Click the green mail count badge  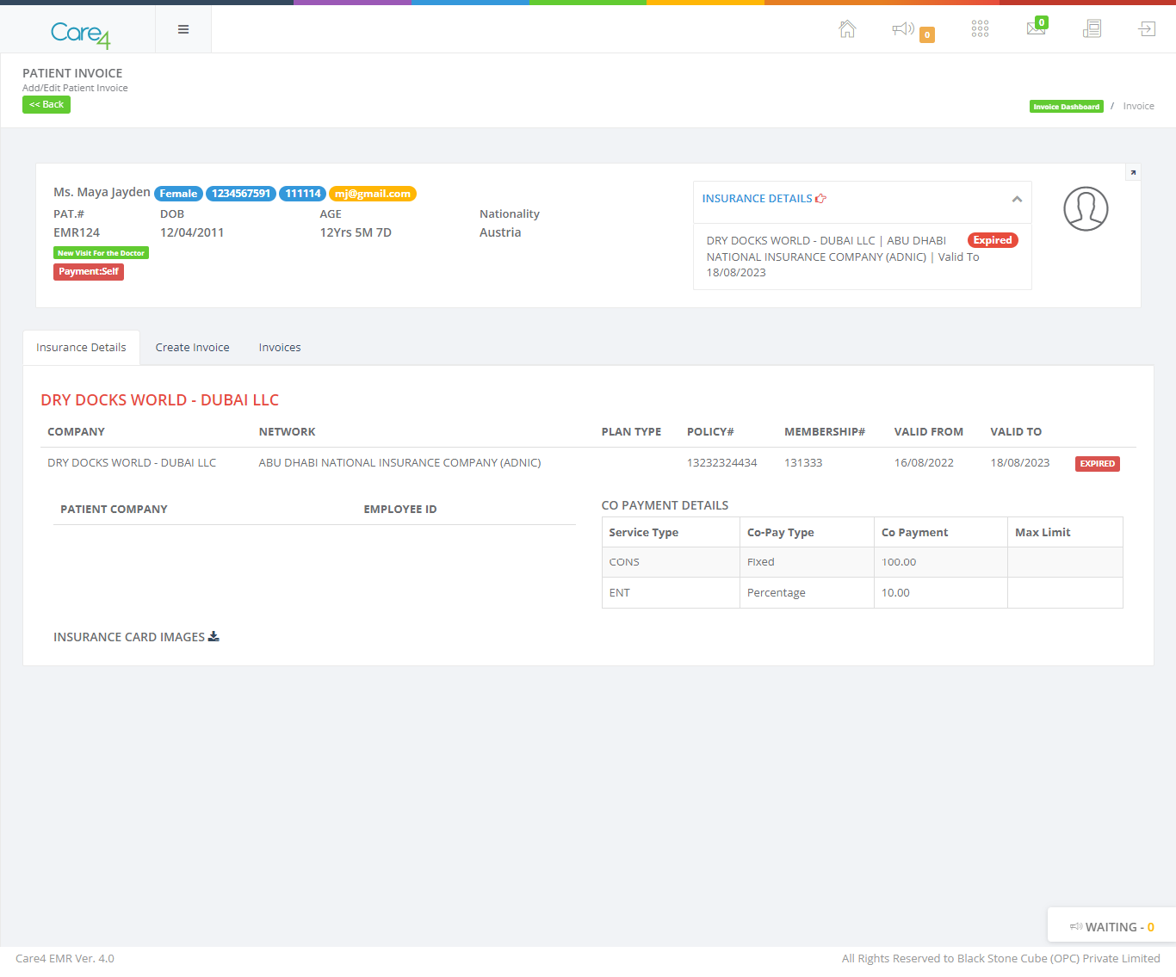coord(1042,23)
